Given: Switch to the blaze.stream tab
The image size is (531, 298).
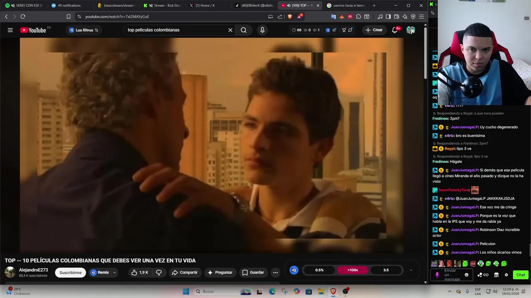Looking at the screenshot, I should point(116,5).
